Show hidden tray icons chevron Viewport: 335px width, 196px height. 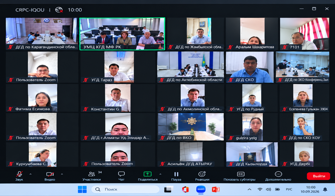[249, 189]
